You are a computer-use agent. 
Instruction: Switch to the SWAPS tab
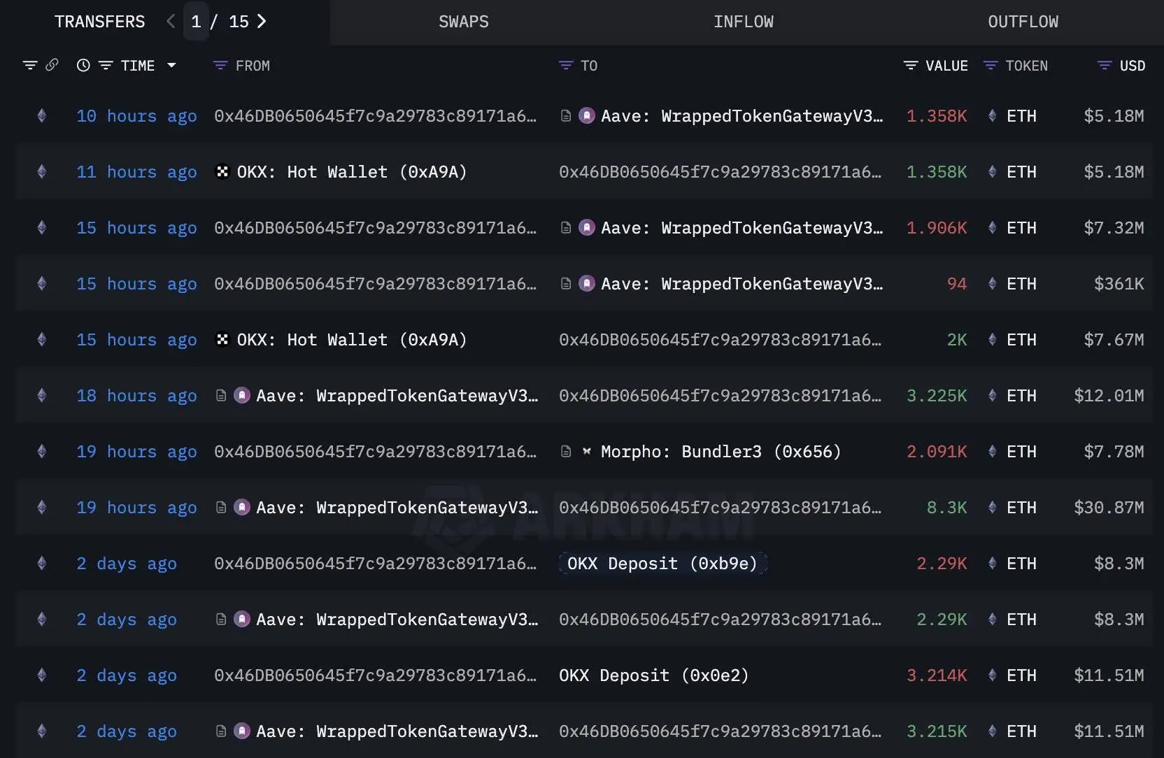pyautogui.click(x=463, y=22)
